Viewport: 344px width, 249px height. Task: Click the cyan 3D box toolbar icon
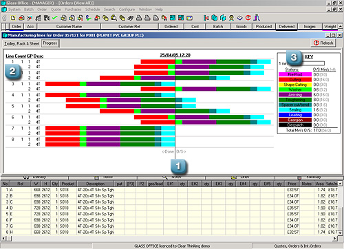pos(215,18)
